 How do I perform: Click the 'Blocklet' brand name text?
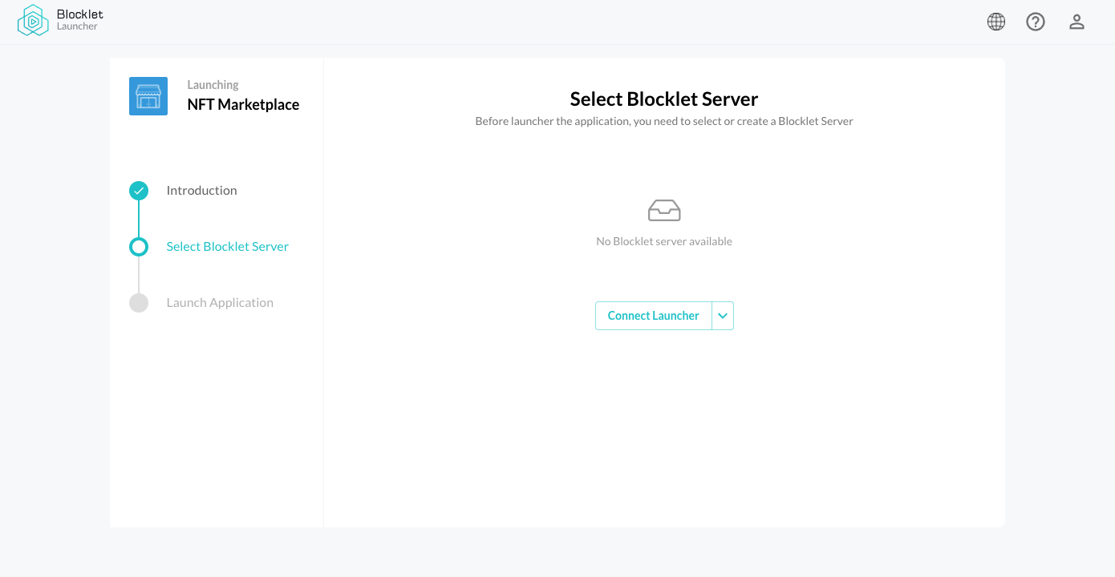point(80,14)
